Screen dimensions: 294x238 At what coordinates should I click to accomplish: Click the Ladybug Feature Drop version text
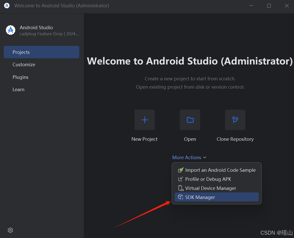50,34
